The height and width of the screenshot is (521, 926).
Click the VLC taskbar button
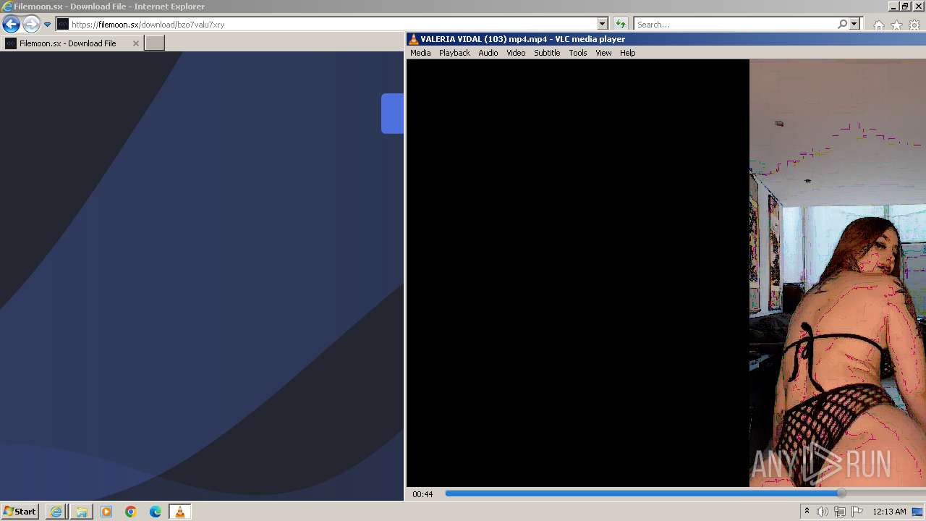coord(179,512)
